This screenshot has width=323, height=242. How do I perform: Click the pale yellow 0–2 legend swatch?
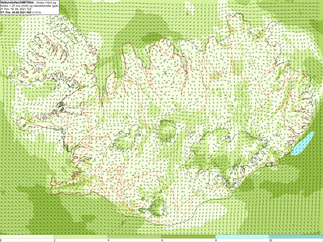point(27,237)
